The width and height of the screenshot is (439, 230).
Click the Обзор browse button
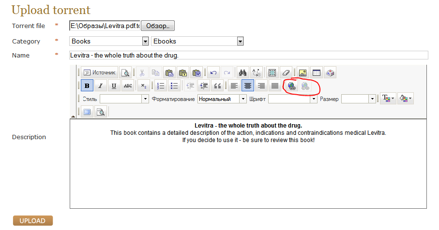click(x=158, y=26)
